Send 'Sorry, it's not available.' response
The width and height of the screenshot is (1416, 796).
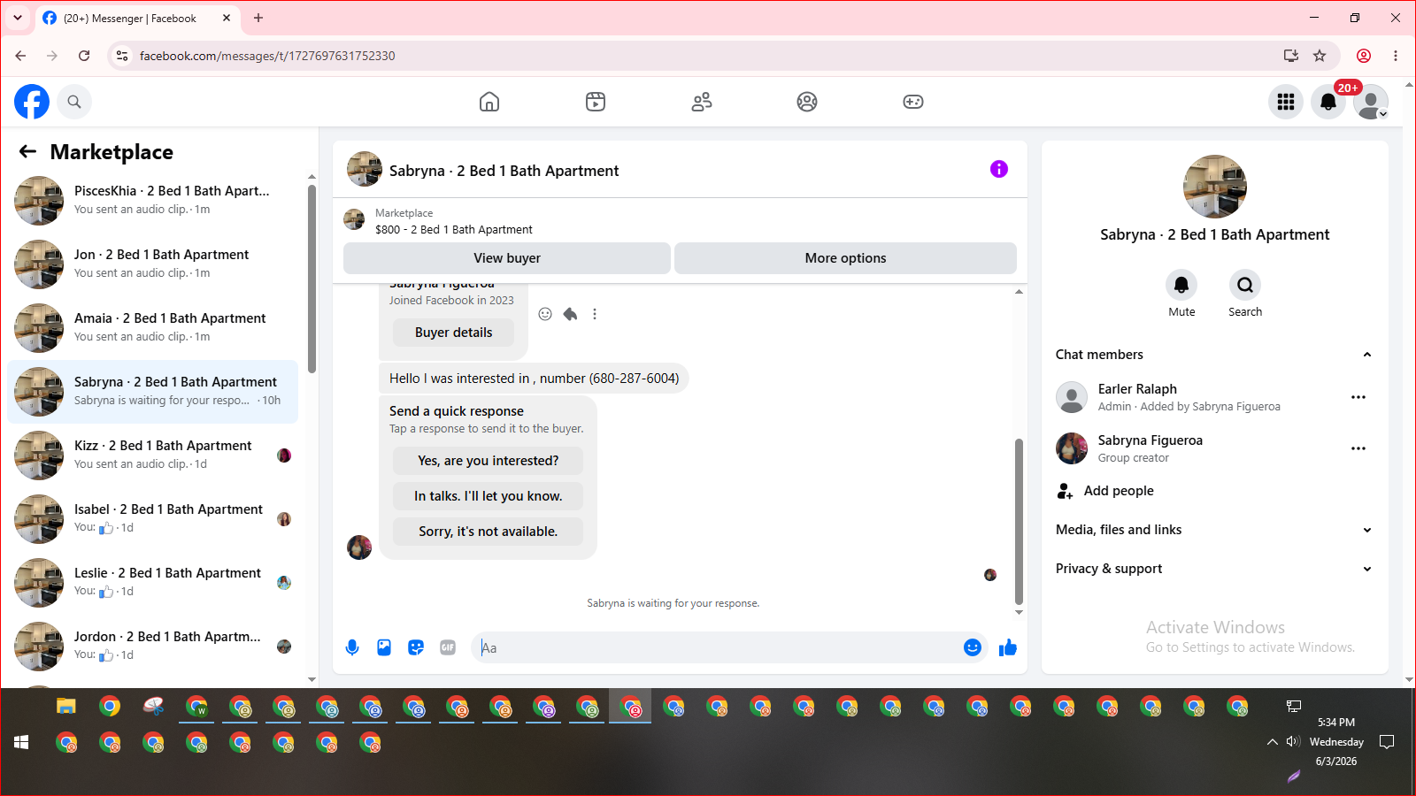pos(489,532)
